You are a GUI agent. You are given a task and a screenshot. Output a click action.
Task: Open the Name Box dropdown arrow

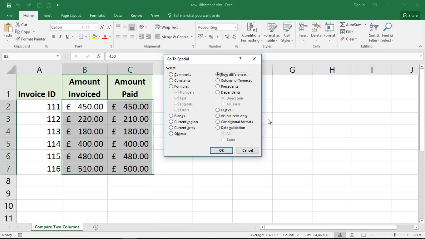click(57, 56)
